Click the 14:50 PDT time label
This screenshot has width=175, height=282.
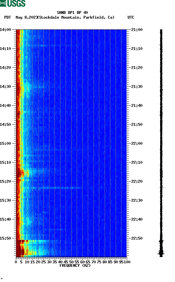pos(5,125)
